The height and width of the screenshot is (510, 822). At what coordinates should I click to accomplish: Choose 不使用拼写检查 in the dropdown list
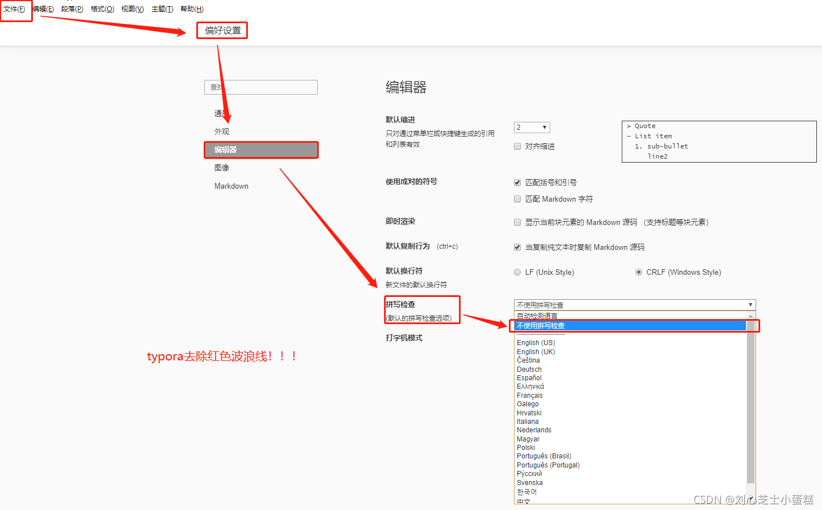point(630,325)
